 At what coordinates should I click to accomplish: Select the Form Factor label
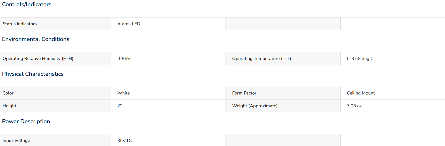coord(244,93)
